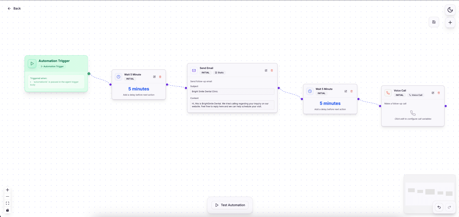Edit the second Wait 5 Minute node
459x217 pixels.
[346, 91]
